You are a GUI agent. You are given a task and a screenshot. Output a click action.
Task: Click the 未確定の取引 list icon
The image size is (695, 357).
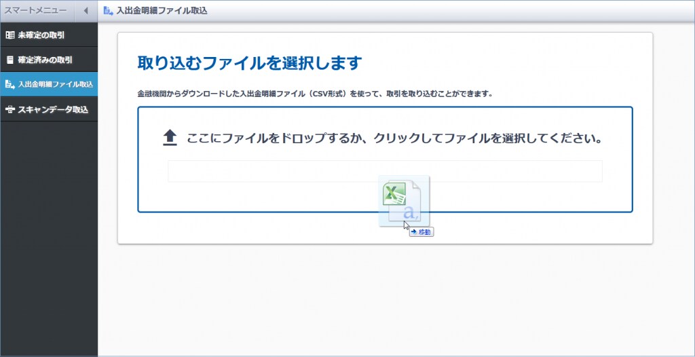click(x=10, y=35)
